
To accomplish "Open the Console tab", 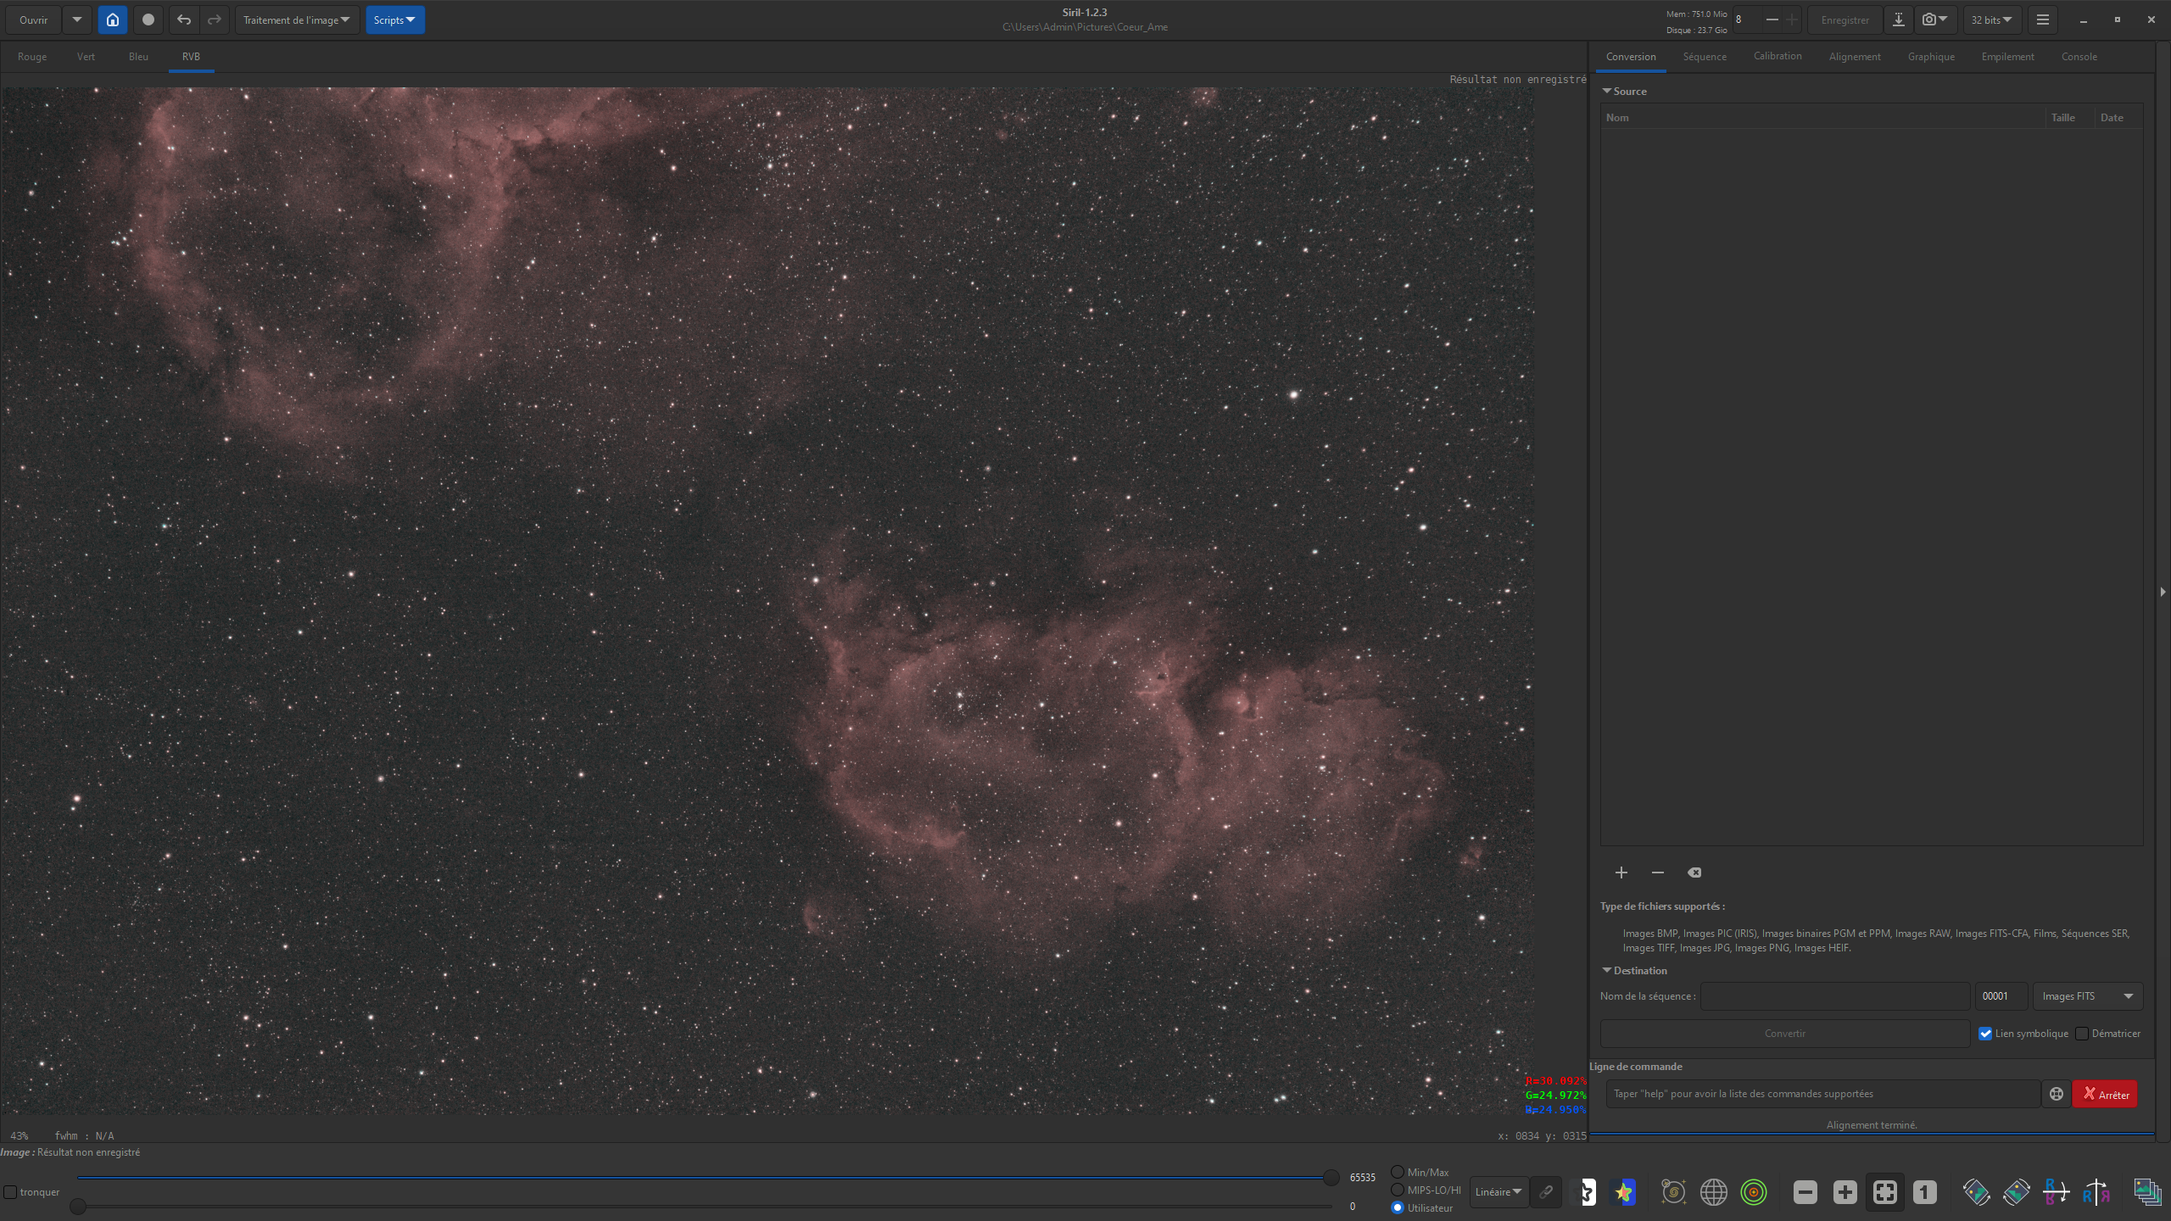I will (2079, 57).
